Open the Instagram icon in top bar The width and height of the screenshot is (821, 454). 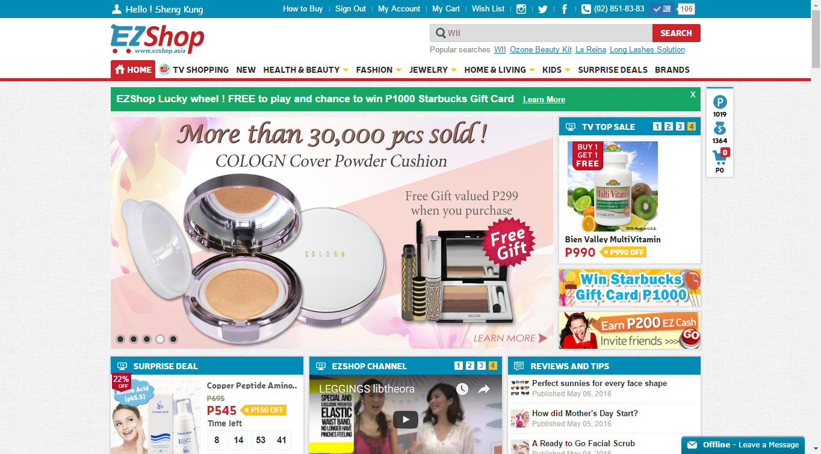click(x=521, y=9)
